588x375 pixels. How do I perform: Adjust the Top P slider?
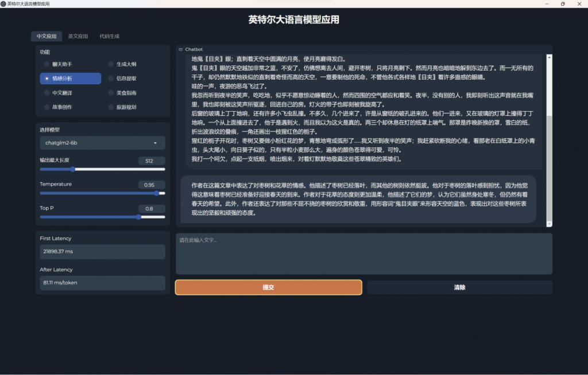pyautogui.click(x=138, y=217)
